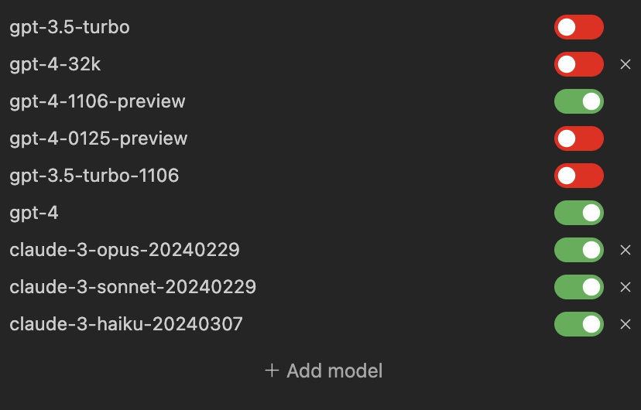Turn on the gpt-4-32k switch
The height and width of the screenshot is (410, 641).
point(578,64)
